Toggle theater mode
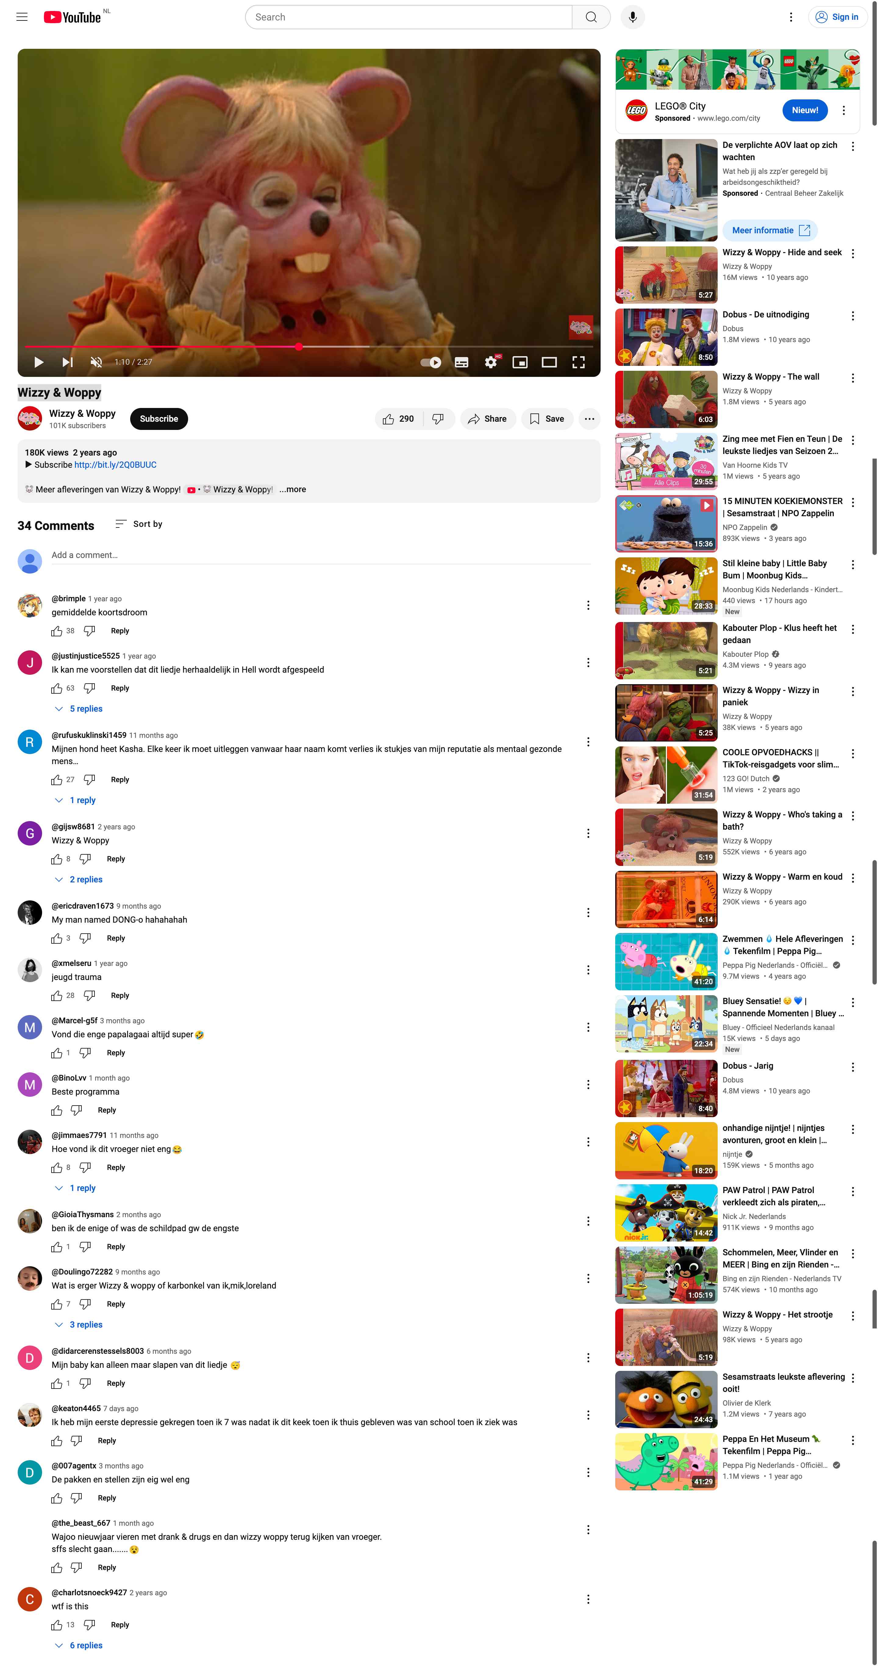This screenshot has height=1666, width=878. [550, 362]
